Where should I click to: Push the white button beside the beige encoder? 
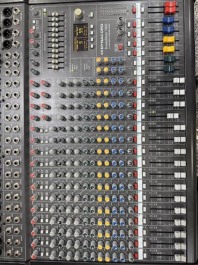click(92, 14)
